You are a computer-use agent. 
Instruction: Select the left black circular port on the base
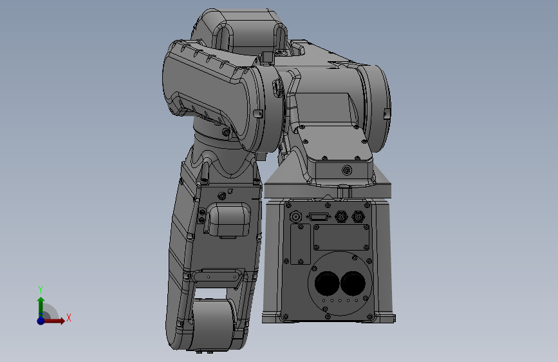[327, 283]
